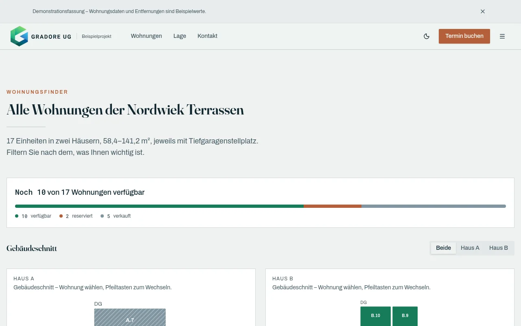Image resolution: width=521 pixels, height=326 pixels.
Task: Switch section view to Haus B
Action: tap(499, 248)
